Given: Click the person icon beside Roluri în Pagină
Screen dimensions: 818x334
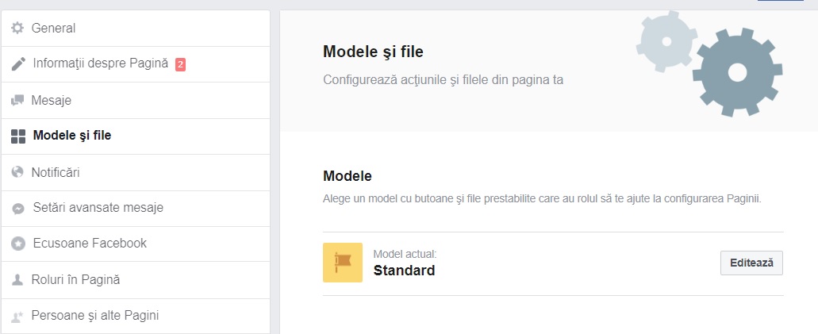Looking at the screenshot, I should (x=17, y=280).
